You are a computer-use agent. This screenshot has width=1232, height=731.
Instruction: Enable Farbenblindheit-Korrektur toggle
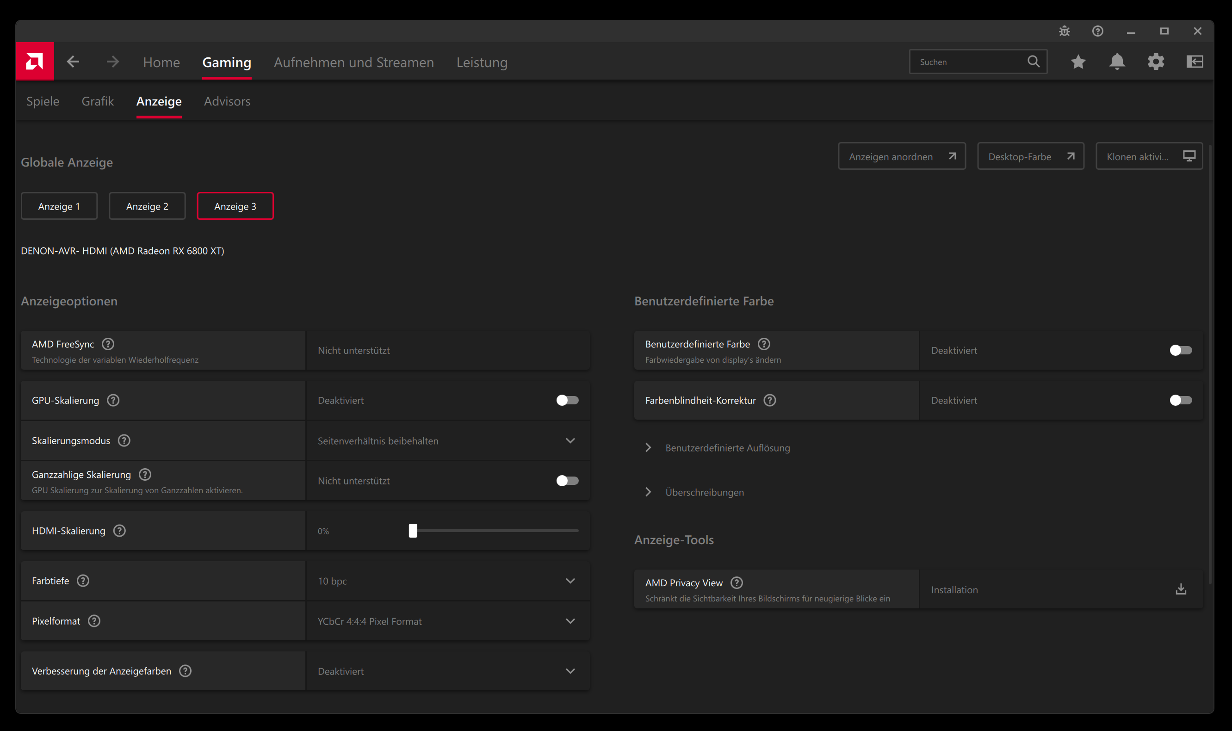tap(1180, 400)
